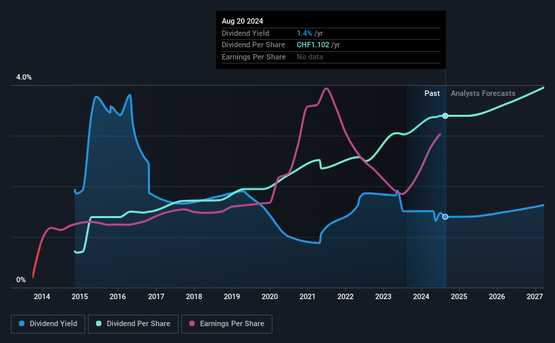Screen dimensions: 555x343
Task: Click the CHF1.102 dividend per share value
Action: 313,45
